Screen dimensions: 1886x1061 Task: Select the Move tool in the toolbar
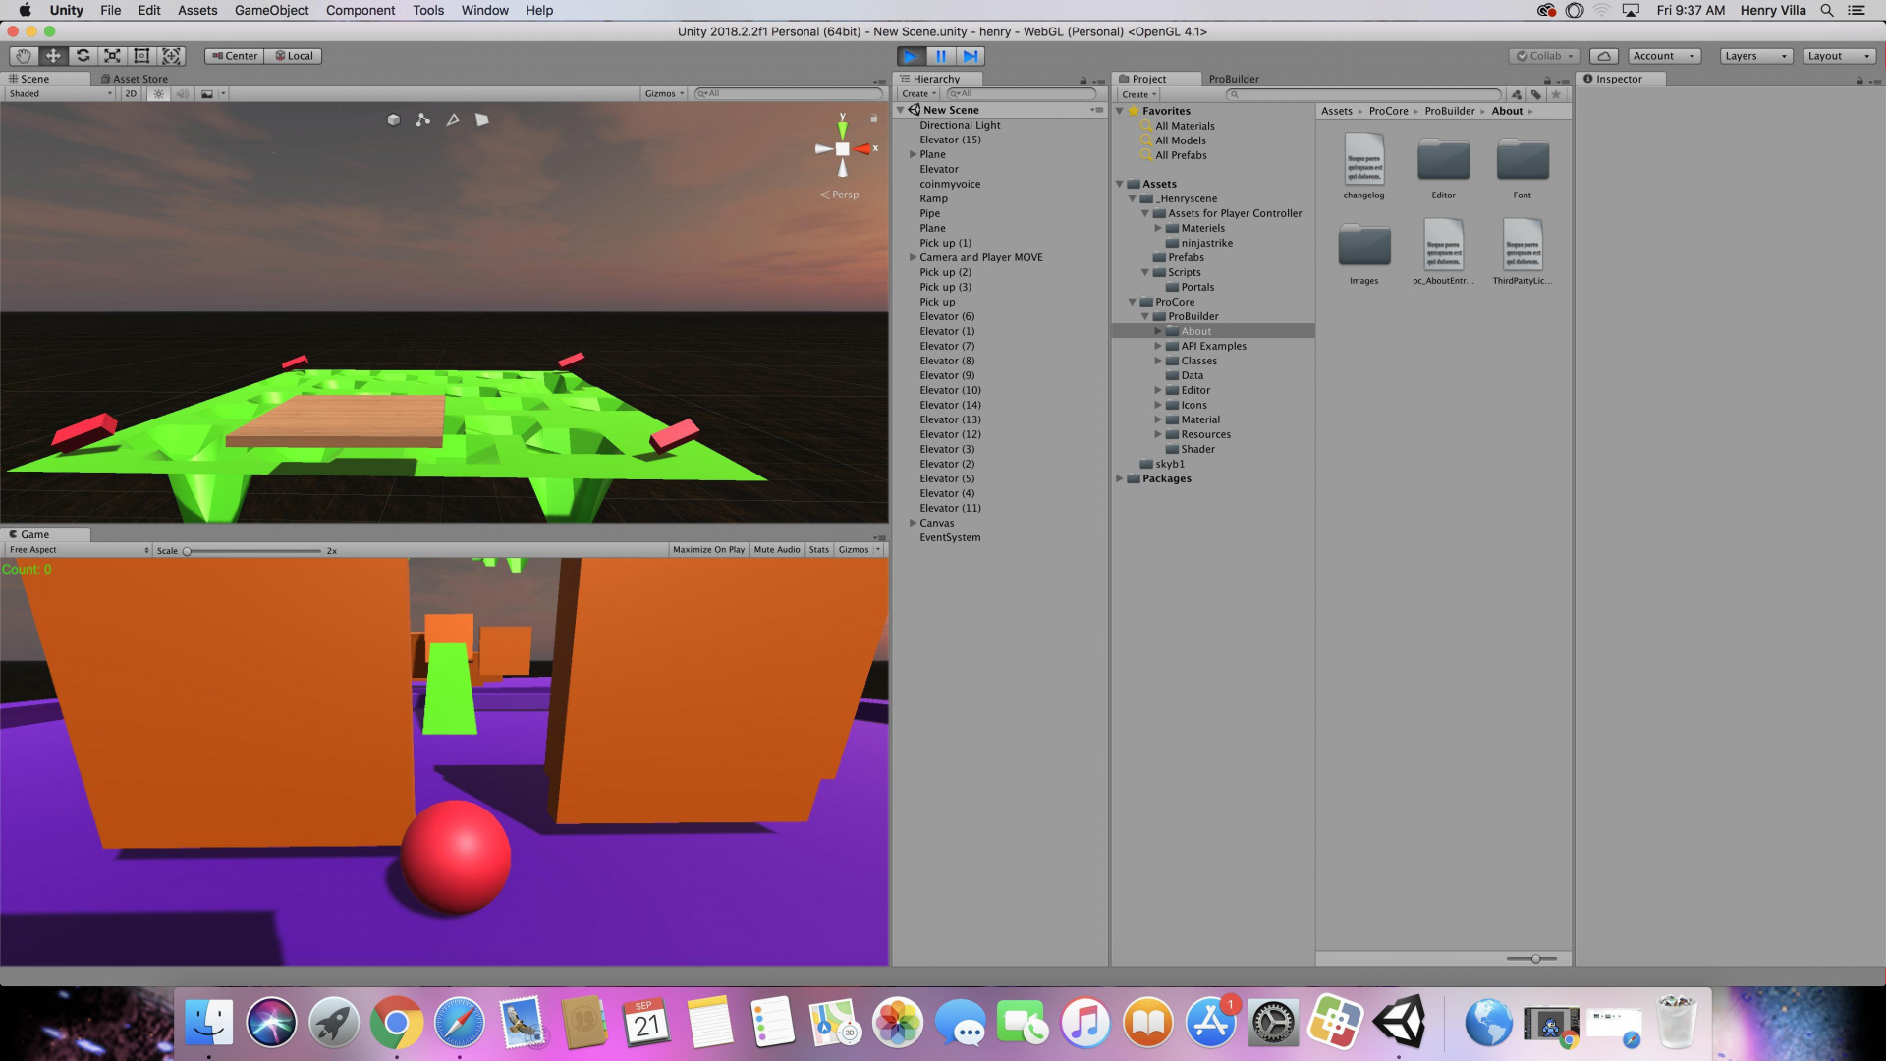pos(53,56)
